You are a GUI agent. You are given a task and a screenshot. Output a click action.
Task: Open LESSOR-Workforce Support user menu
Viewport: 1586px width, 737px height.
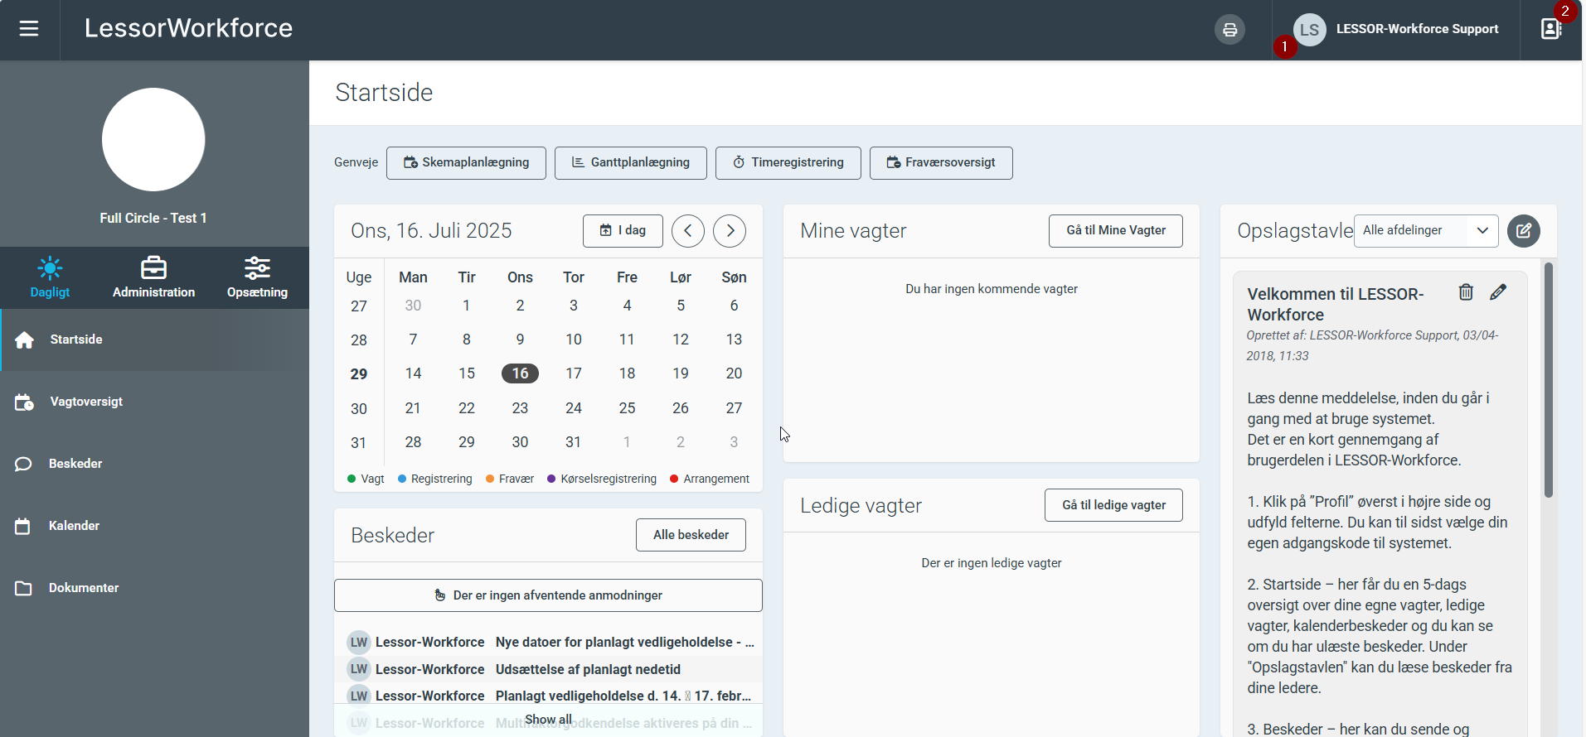(x=1399, y=30)
